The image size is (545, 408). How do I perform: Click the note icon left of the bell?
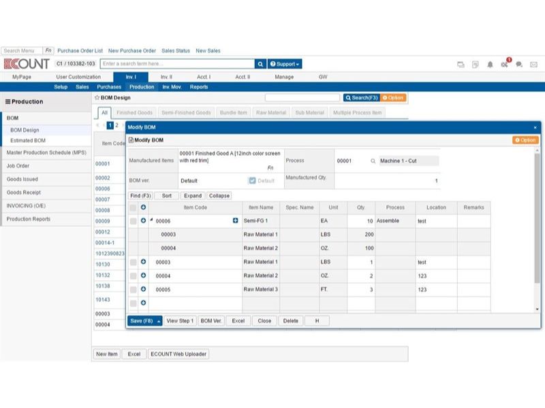[476, 65]
